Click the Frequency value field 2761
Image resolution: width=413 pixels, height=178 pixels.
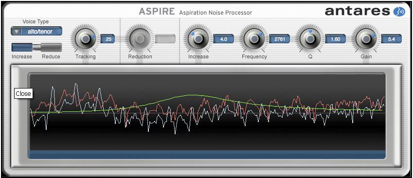(280, 39)
